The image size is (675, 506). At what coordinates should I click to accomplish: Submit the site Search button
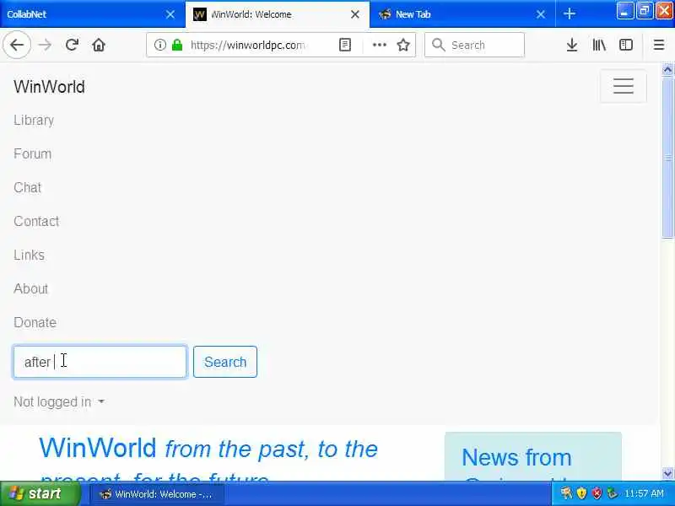click(x=225, y=362)
